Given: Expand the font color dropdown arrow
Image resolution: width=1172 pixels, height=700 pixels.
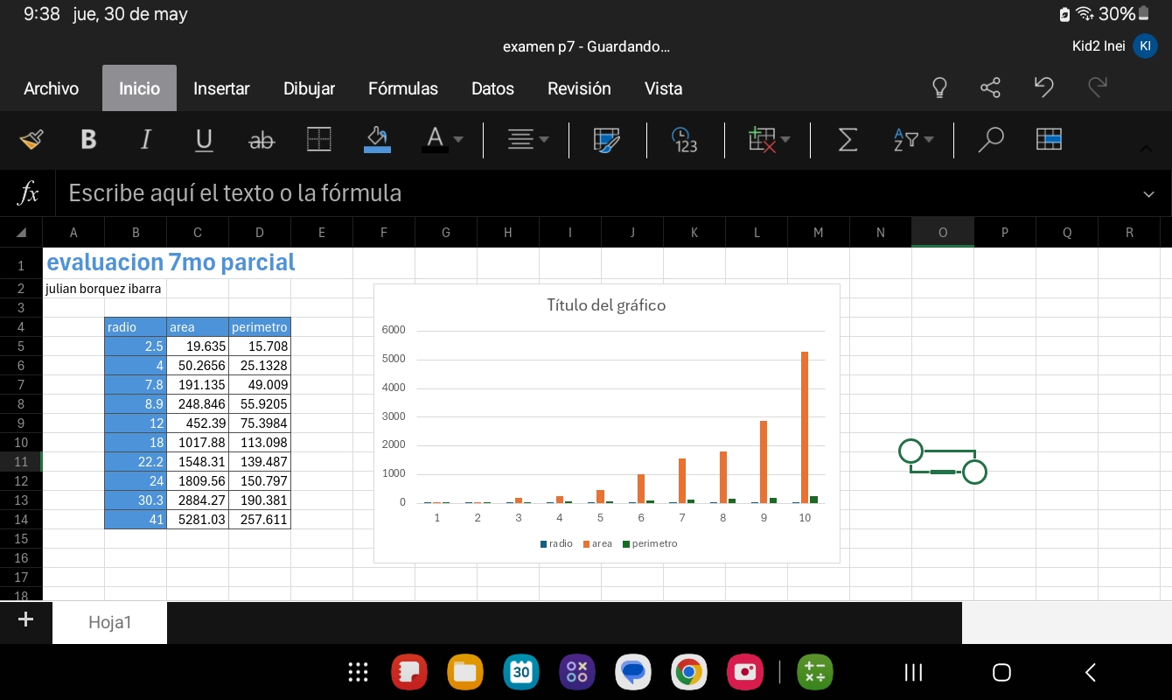Looking at the screenshot, I should click(x=458, y=140).
